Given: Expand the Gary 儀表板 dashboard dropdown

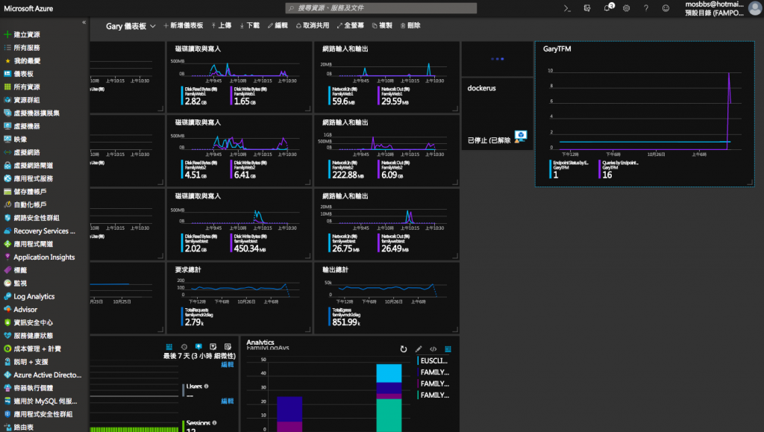Looking at the screenshot, I should tap(152, 26).
